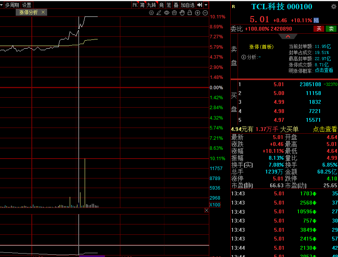Image resolution: width=338 pixels, height=257 pixels.
Task: Open 设置 menu in chart header
Action: [27, 5]
